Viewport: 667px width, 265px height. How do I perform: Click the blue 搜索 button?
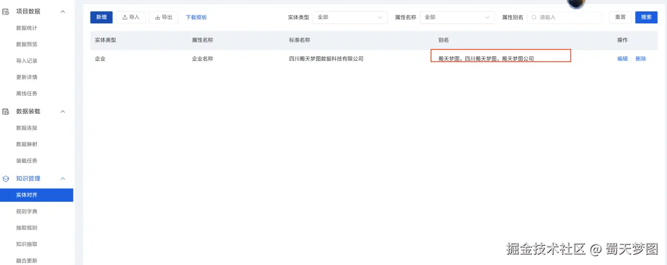pos(646,18)
